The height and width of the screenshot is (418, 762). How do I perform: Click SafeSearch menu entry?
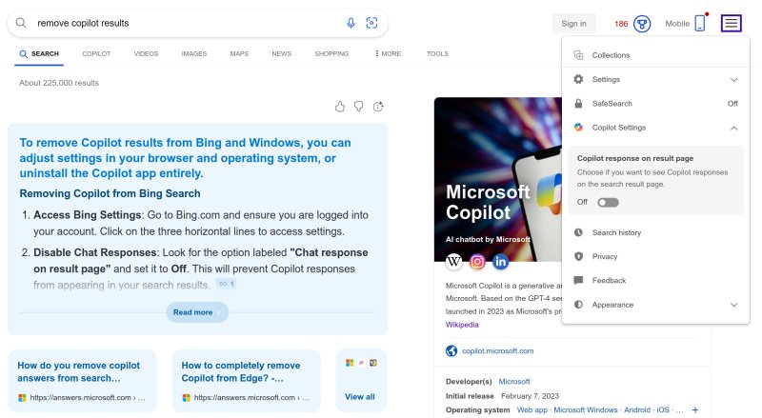tap(612, 104)
